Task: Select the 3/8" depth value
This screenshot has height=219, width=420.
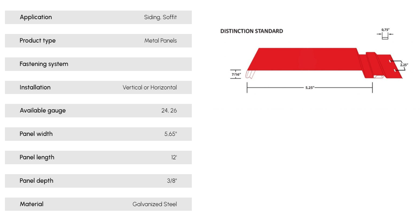Action: coord(172,181)
